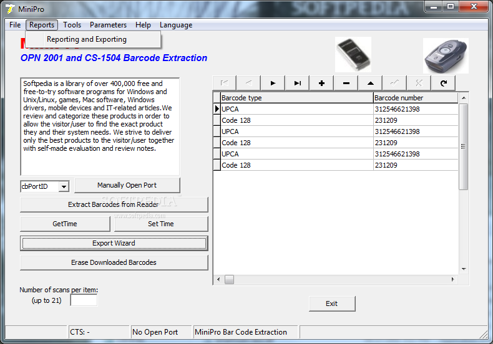The image size is (493, 344).
Task: Delete record with minus button
Action: click(x=346, y=83)
